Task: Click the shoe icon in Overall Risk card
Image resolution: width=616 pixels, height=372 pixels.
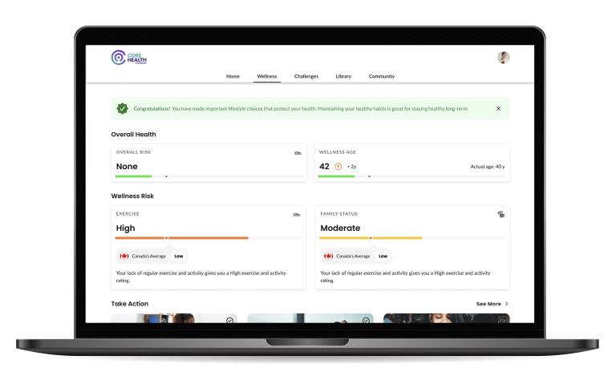Action: [x=297, y=152]
